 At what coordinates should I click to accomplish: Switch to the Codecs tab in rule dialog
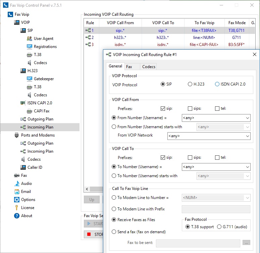148,67
